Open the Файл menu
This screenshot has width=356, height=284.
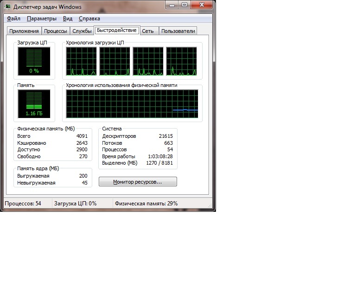(x=13, y=19)
